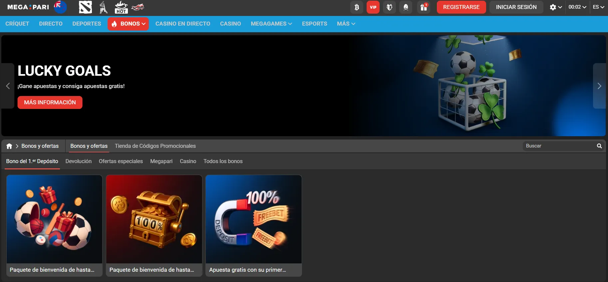Expand the ES language dropdown
This screenshot has width=608, height=282.
(x=598, y=7)
